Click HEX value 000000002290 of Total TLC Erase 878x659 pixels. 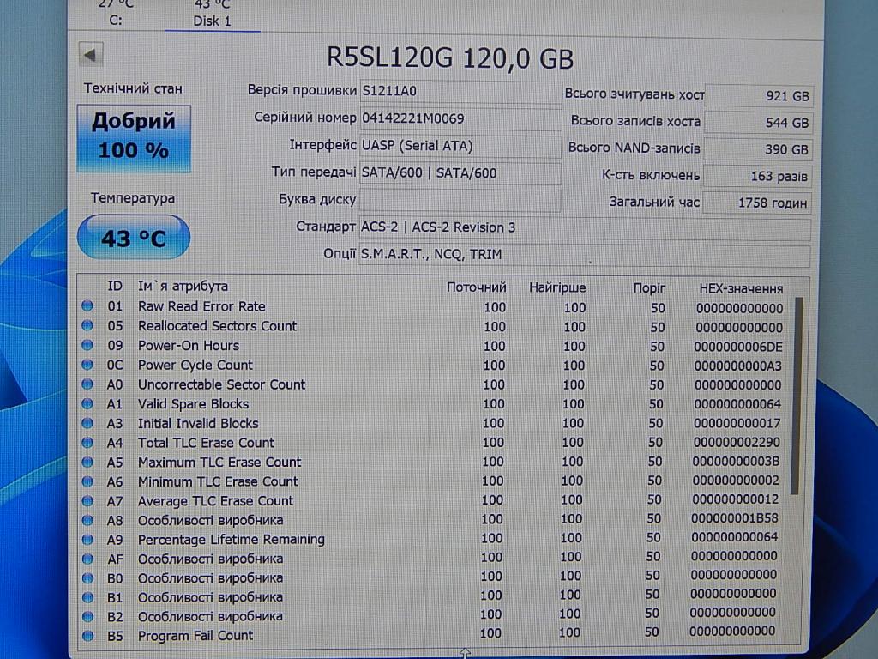coord(737,442)
